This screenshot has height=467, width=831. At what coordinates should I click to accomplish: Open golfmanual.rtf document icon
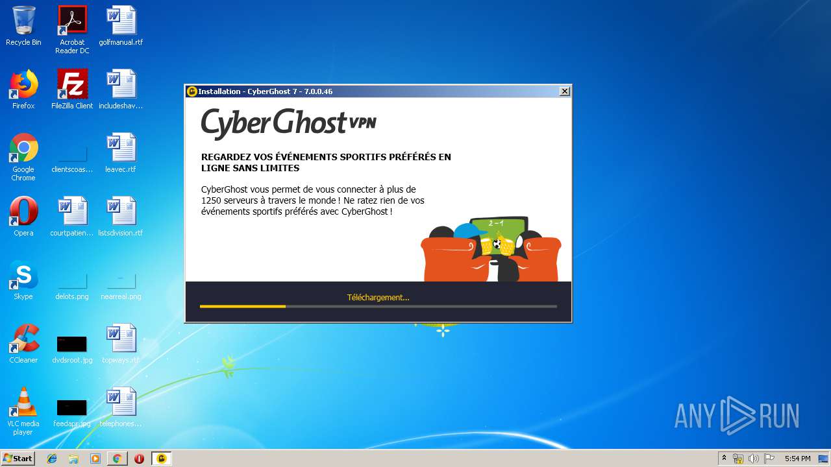click(x=121, y=26)
